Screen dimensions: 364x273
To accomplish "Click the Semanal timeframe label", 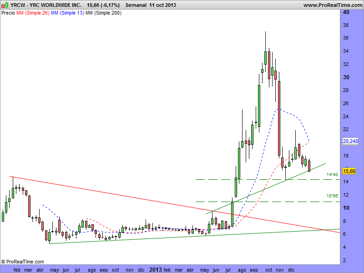I will (x=136, y=5).
